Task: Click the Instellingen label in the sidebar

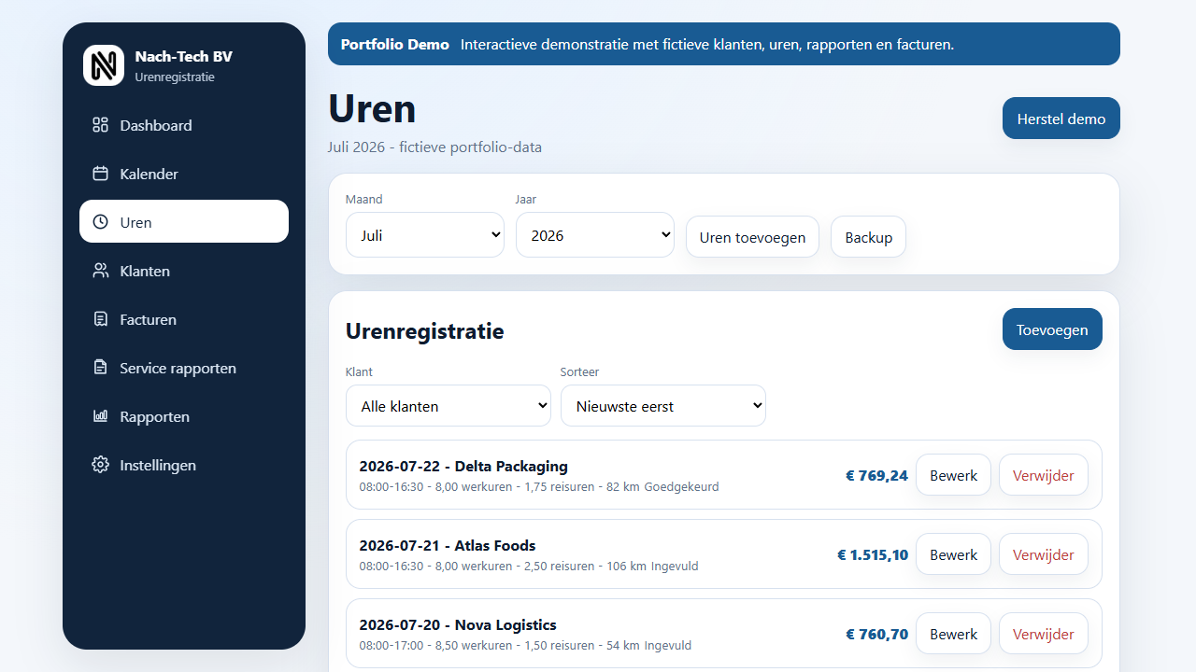Action: [x=158, y=465]
